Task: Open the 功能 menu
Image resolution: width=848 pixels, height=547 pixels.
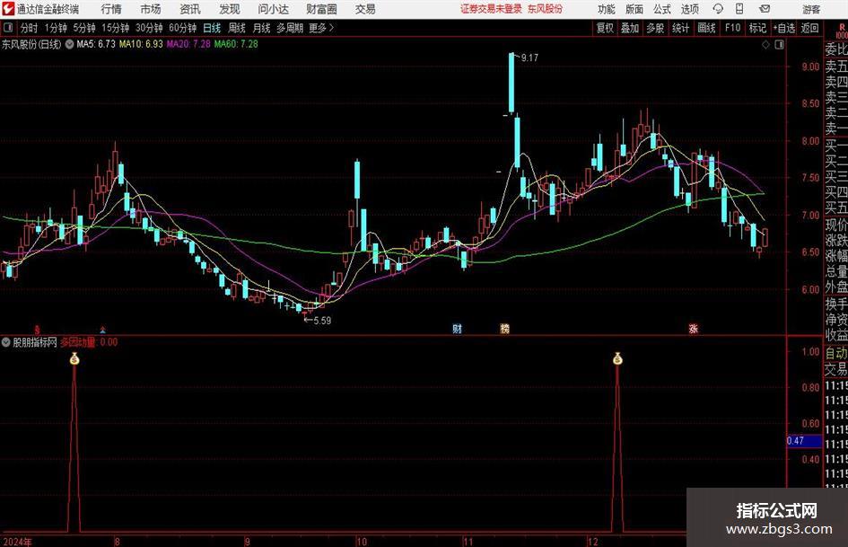Action: (x=607, y=9)
